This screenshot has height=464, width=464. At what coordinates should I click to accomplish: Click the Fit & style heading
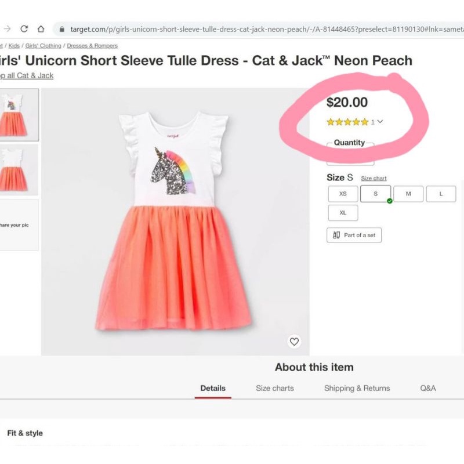(25, 433)
